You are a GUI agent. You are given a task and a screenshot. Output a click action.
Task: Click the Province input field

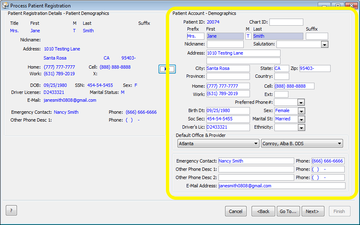(228, 76)
